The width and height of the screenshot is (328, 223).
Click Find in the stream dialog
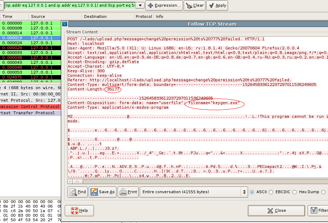(x=78, y=192)
